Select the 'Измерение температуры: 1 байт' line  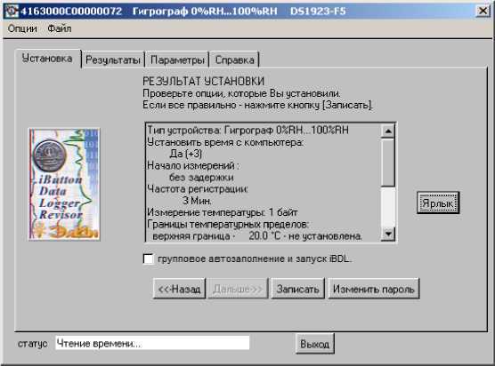pyautogui.click(x=223, y=212)
